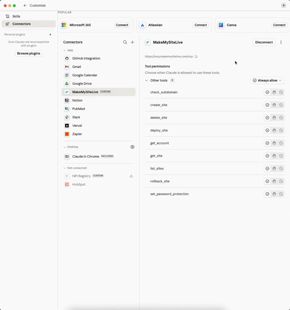Viewport: 290px width, 310px height.
Task: Open Google Calendar connector
Action: [x=99, y=75]
